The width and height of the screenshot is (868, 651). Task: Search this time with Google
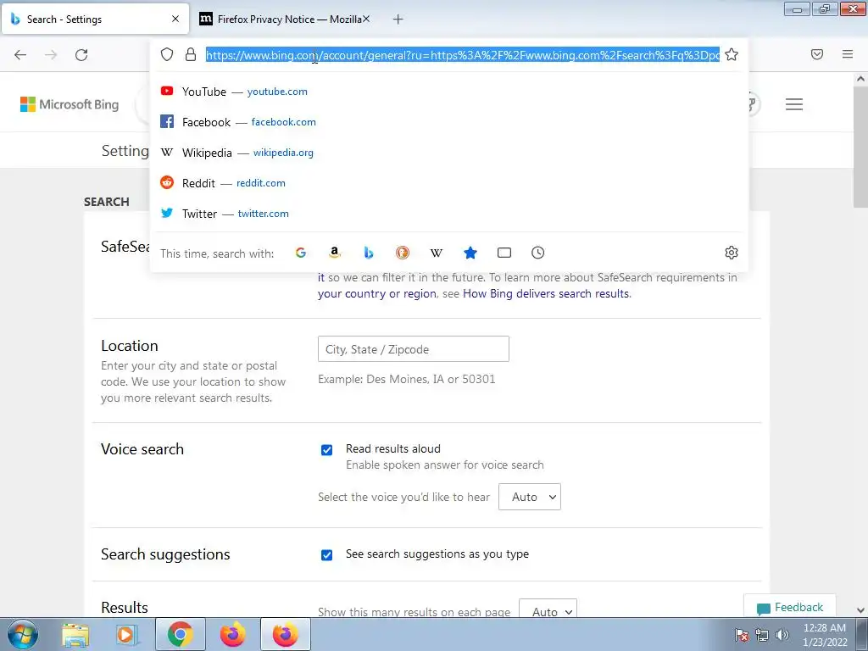(x=301, y=253)
